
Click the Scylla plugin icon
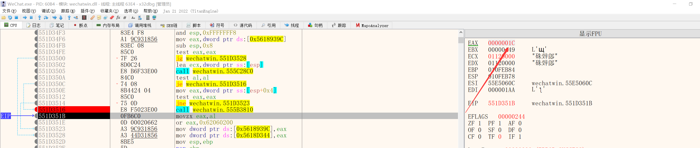[x=84, y=18]
